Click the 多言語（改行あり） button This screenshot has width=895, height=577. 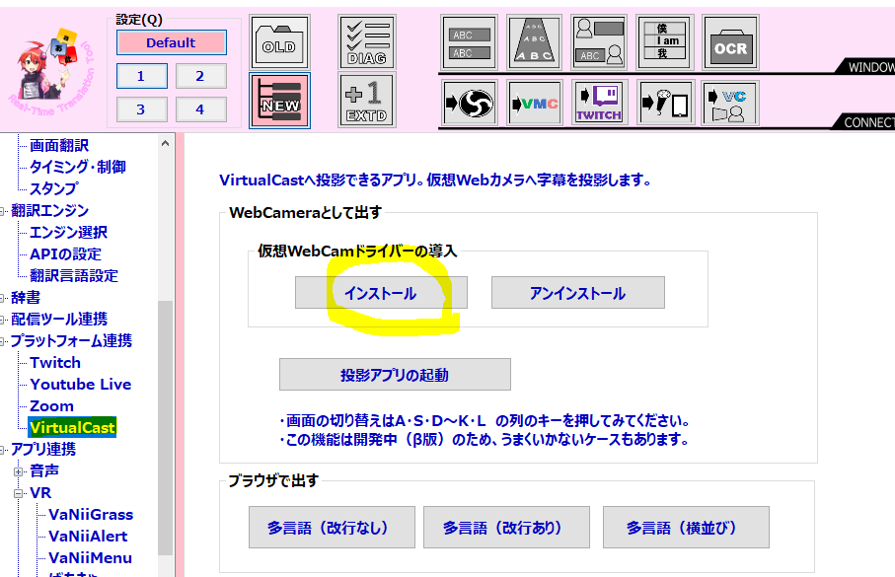click(506, 528)
